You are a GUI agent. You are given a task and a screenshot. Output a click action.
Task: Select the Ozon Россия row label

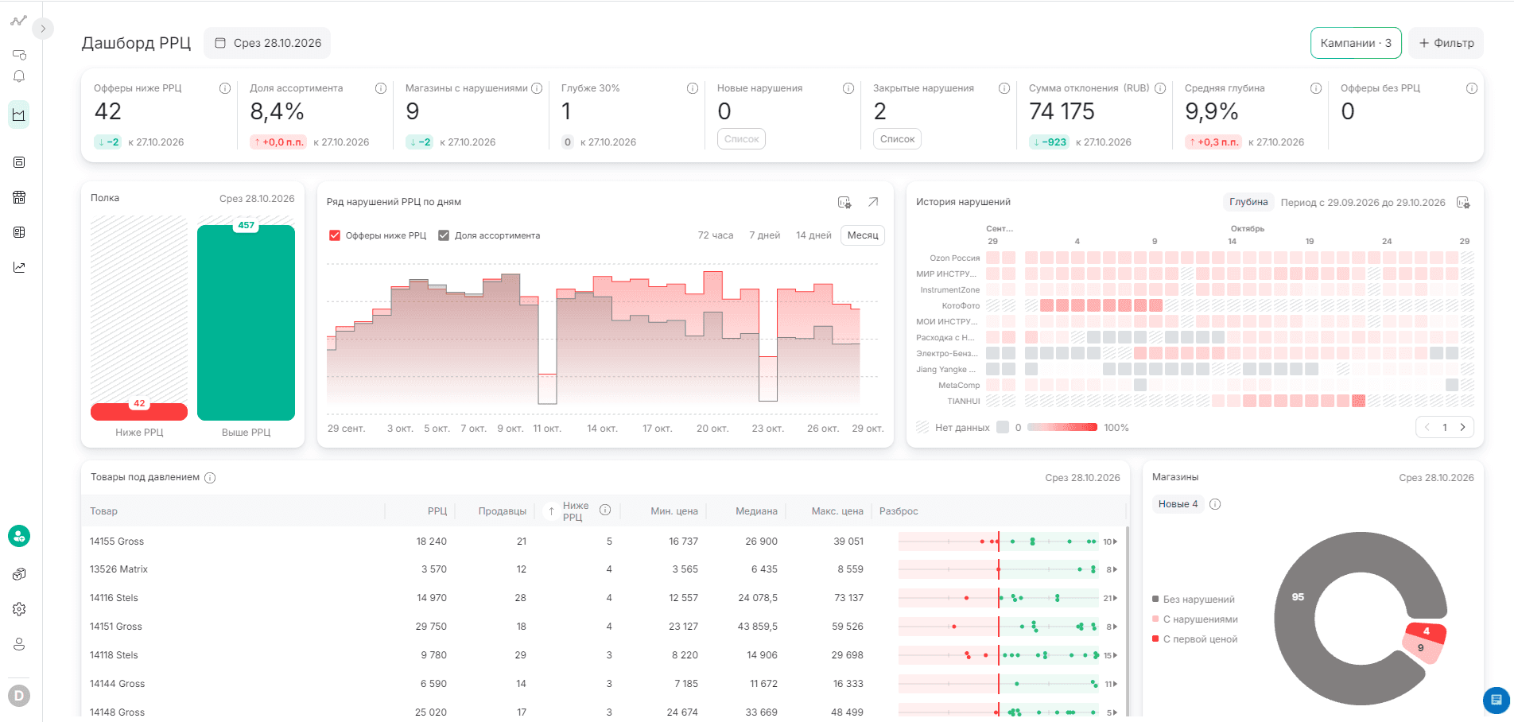pyautogui.click(x=954, y=258)
